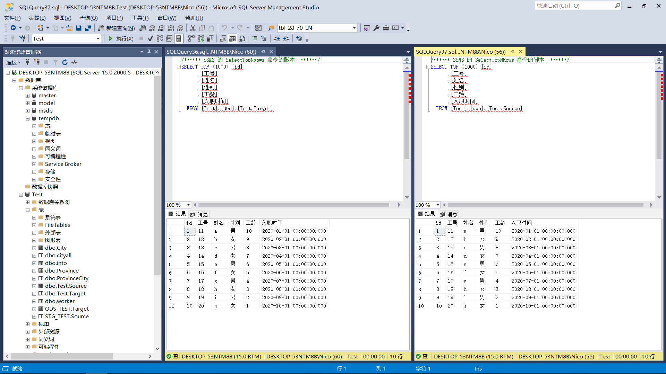Switch to SQLQuery36.sql tab
The image size is (666, 374).
[211, 52]
